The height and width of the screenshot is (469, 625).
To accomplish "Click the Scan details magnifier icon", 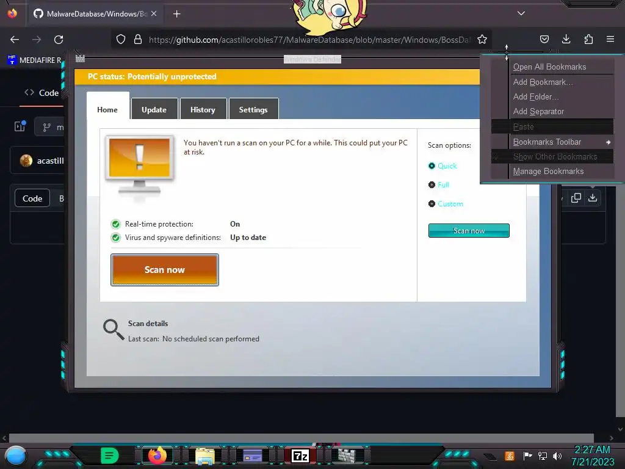I will click(114, 329).
